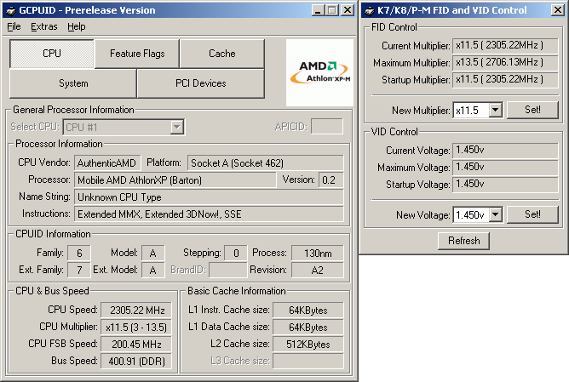
Task: Click the CPU Vendor field AuthenticAMD
Action: [107, 163]
